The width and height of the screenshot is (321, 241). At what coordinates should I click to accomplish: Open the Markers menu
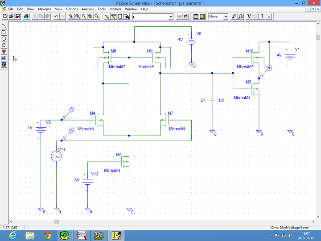click(115, 9)
